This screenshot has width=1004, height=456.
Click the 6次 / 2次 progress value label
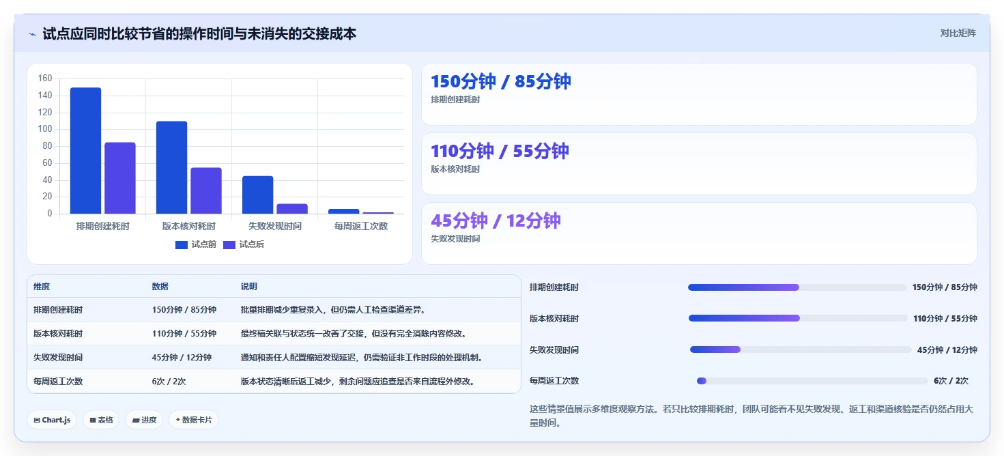click(951, 381)
